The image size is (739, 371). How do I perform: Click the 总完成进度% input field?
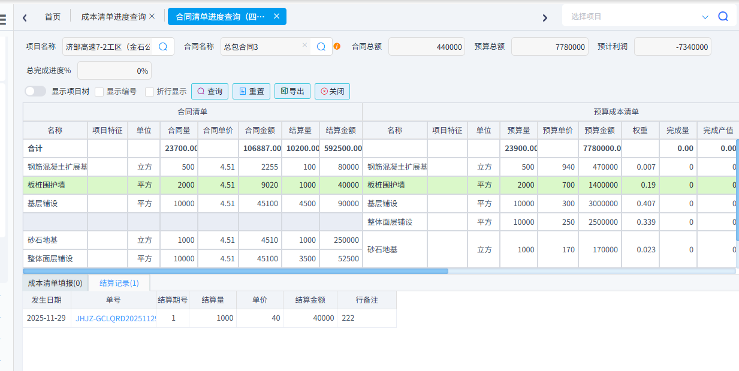coord(114,71)
